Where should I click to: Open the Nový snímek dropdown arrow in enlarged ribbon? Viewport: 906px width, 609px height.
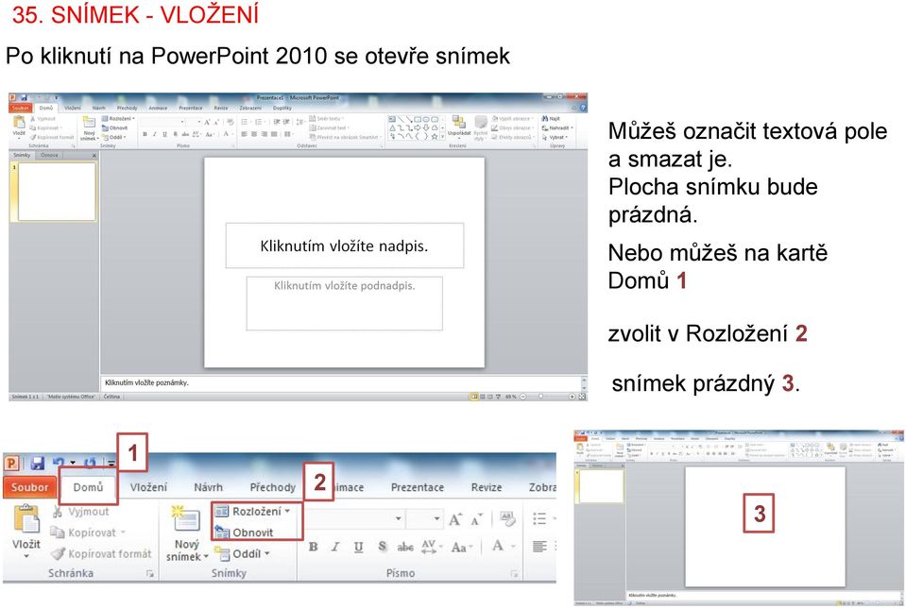point(205,557)
